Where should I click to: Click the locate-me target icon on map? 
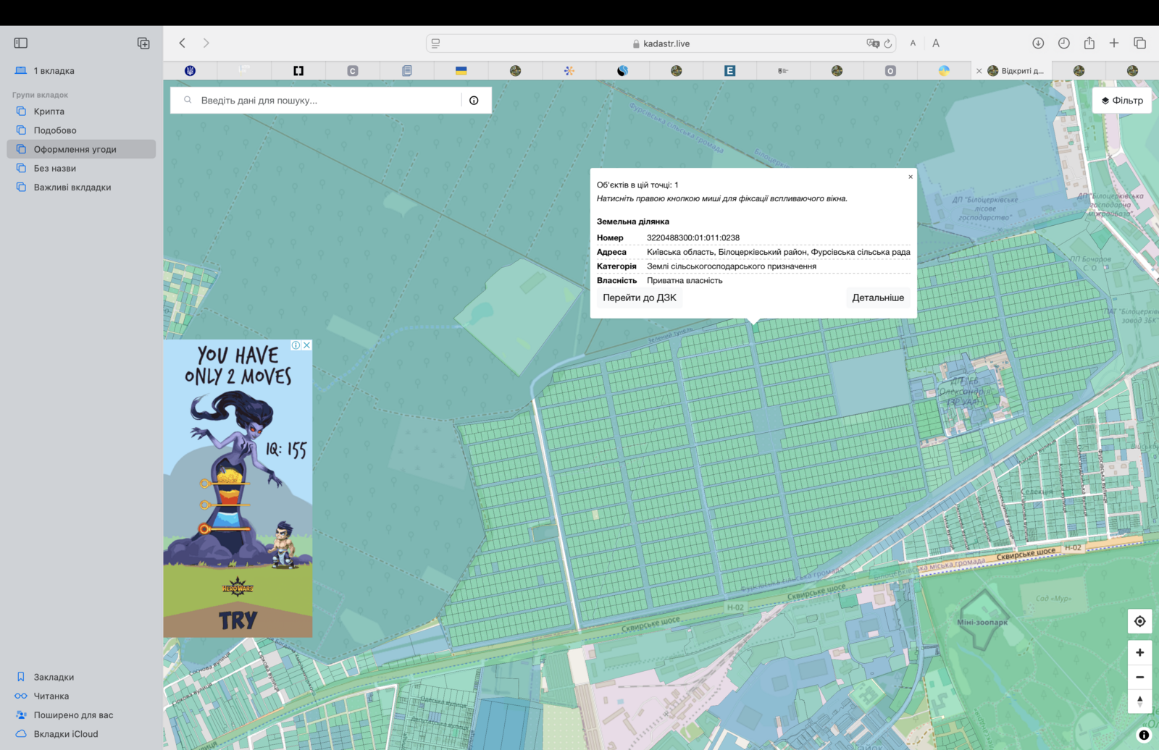(1139, 621)
